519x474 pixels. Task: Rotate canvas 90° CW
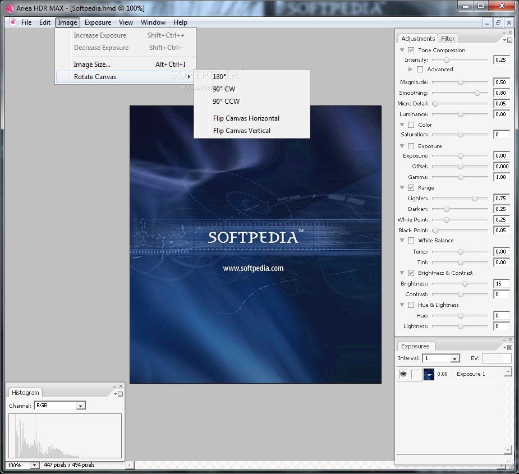252,89
